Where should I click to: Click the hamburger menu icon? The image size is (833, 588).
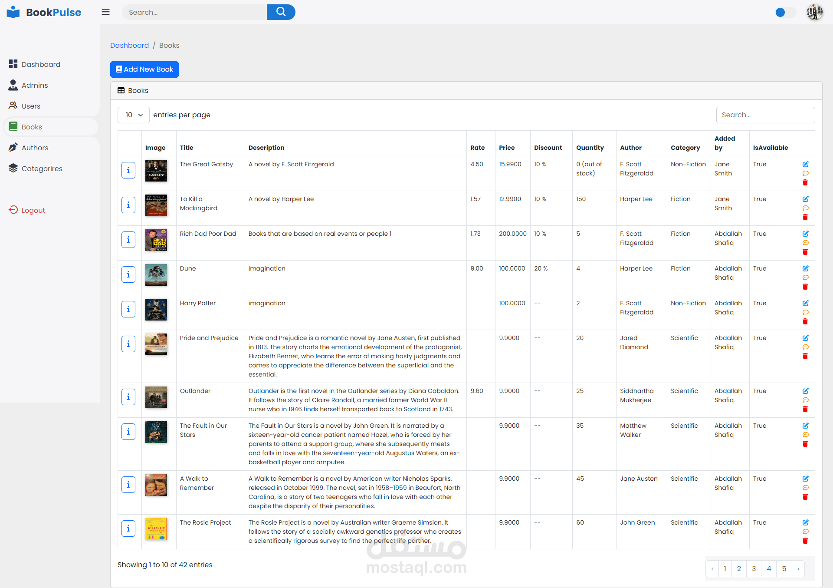pyautogui.click(x=105, y=12)
